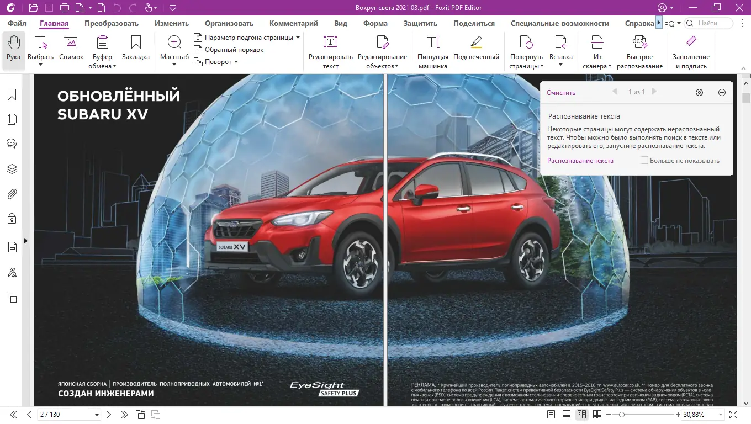Click the Open file icon in title bar

coord(33,8)
